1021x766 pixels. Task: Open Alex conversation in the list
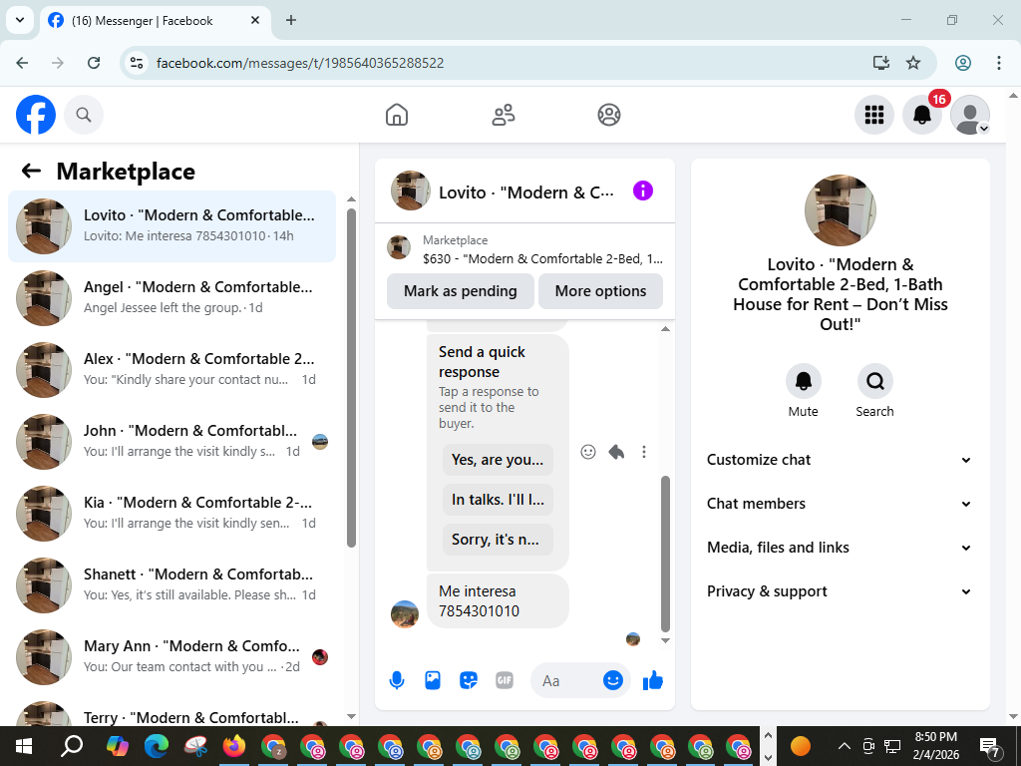[171, 369]
